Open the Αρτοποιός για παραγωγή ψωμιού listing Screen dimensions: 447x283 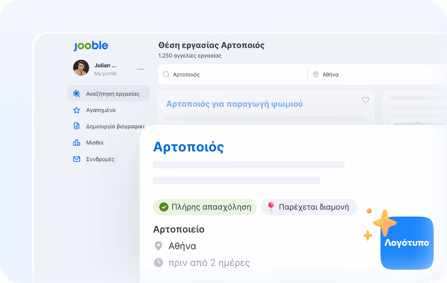tap(234, 104)
